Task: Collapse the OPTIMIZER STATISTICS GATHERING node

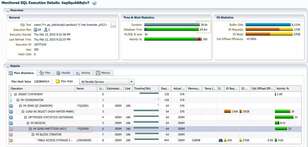Action: click(26, 117)
